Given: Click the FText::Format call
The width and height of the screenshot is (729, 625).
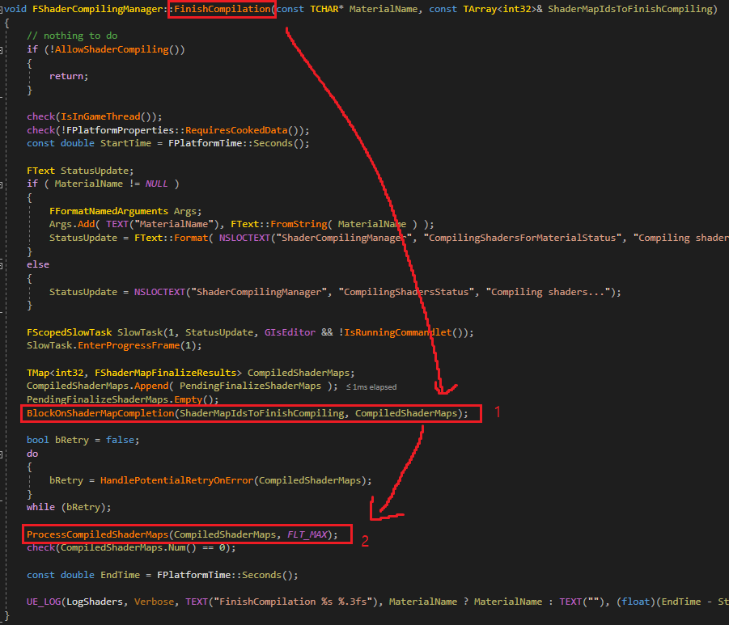Looking at the screenshot, I should pyautogui.click(x=171, y=238).
